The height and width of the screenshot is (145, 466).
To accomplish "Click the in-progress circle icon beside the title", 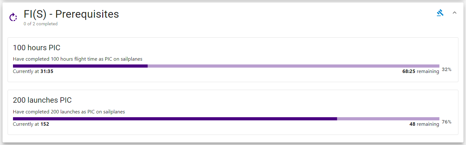I will point(13,17).
